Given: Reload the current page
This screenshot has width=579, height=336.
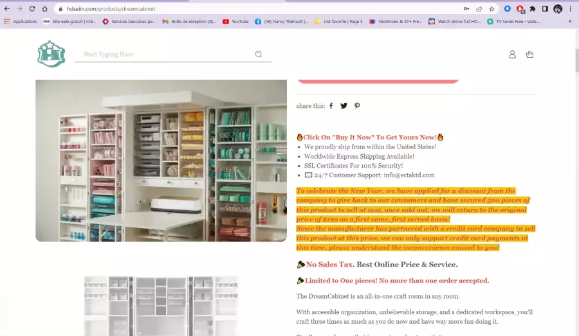Looking at the screenshot, I should (32, 9).
